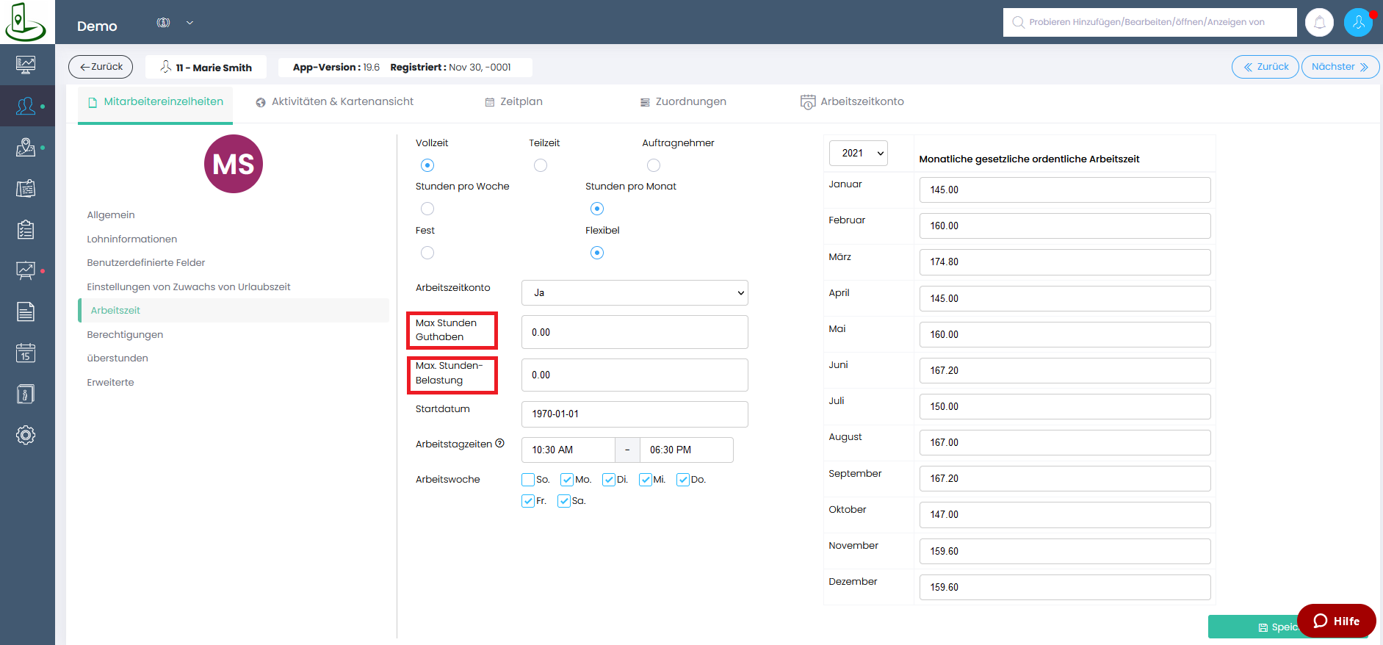This screenshot has width=1383, height=645.
Task: Click the notification bell icon
Action: (x=1319, y=22)
